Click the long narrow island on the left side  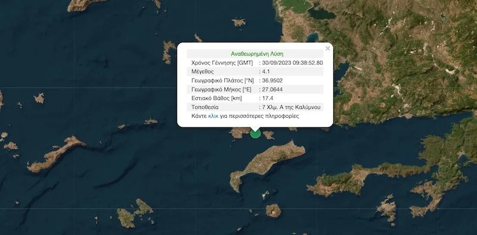coord(55,154)
